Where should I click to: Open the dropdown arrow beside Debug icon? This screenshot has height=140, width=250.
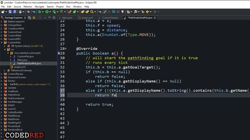click(x=43, y=12)
